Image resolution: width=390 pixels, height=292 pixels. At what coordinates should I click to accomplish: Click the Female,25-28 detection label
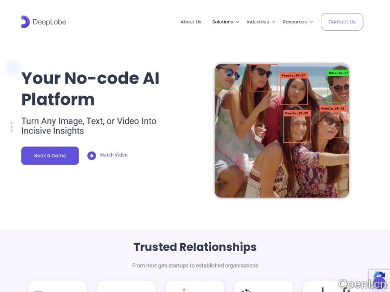tap(333, 109)
